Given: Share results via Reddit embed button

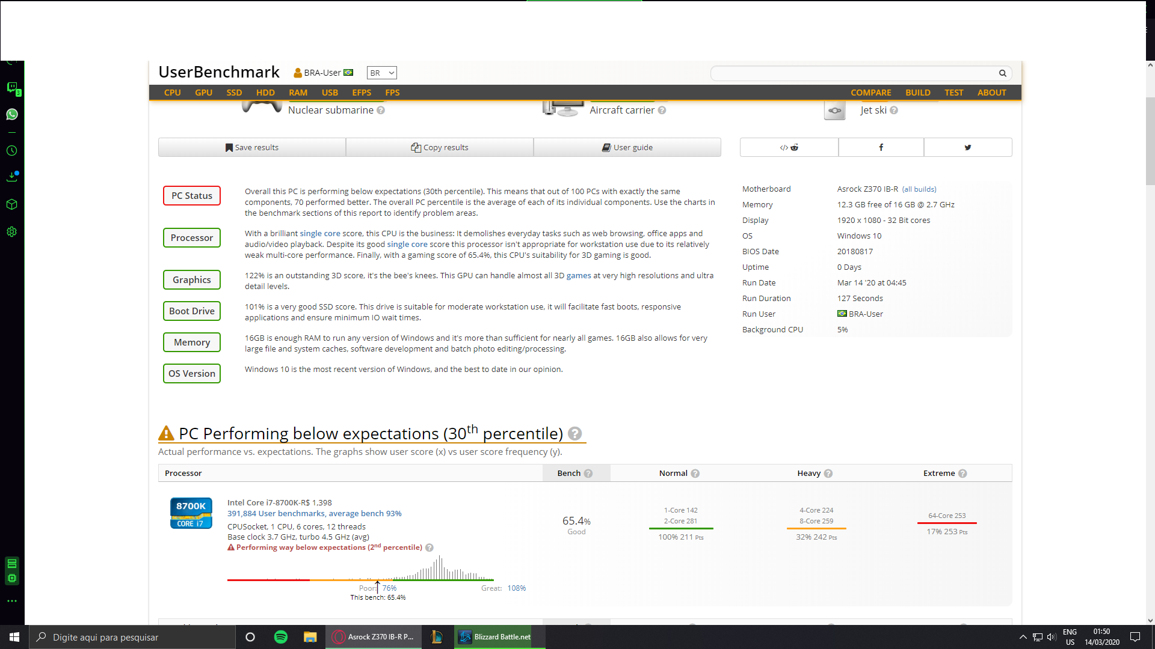Looking at the screenshot, I should pyautogui.click(x=789, y=147).
